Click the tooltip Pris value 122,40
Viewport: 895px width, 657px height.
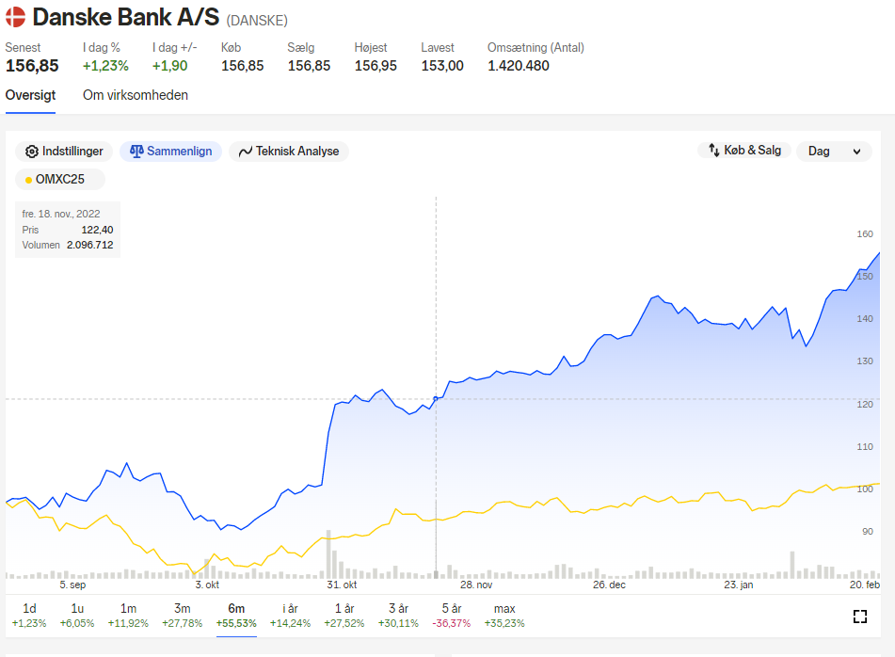[97, 230]
